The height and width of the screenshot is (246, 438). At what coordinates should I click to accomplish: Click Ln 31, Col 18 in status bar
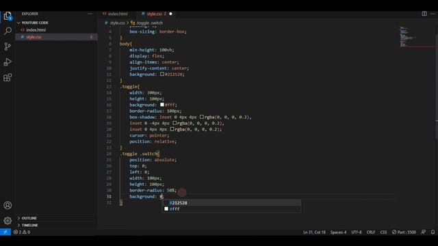[x=314, y=232]
